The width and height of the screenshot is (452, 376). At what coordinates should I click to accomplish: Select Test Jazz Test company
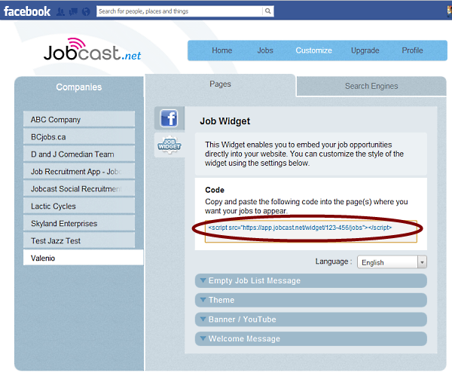[x=79, y=240]
